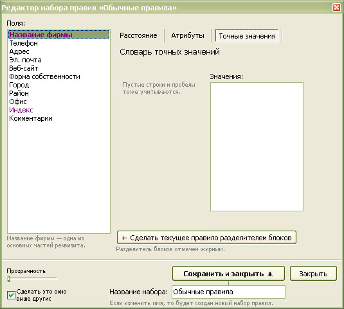Click the «Прозрачность» slider handle
This screenshot has height=309, width=344.
[9, 279]
